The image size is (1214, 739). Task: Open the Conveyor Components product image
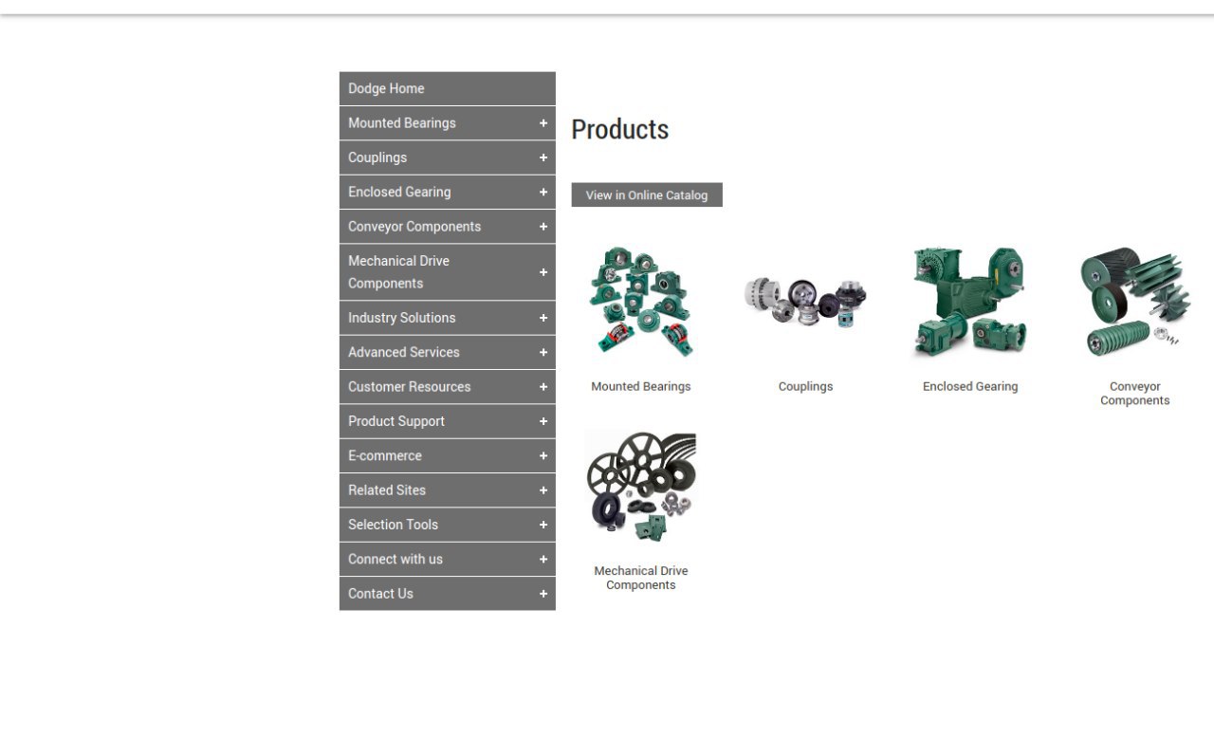click(1135, 302)
